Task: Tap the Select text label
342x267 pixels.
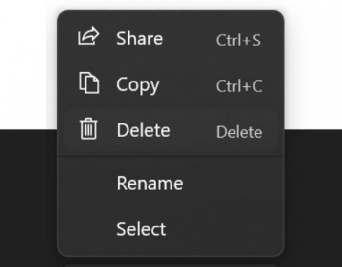Action: click(x=141, y=229)
